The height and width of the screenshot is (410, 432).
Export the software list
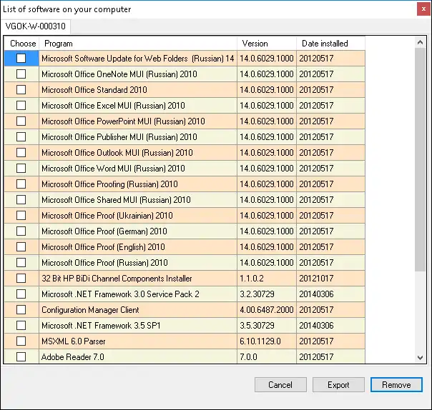click(x=338, y=385)
